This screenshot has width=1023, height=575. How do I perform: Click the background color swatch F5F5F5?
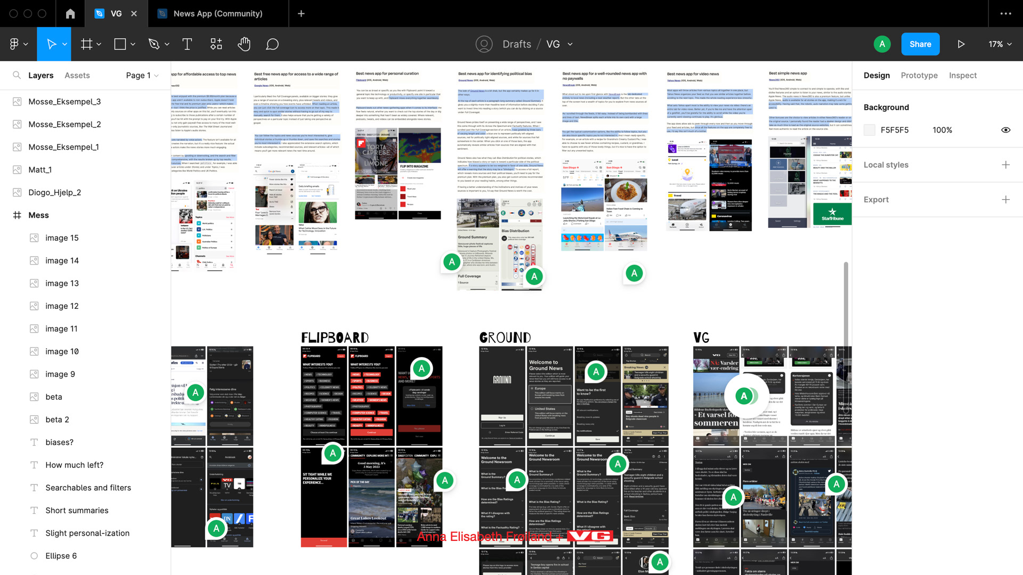click(869, 130)
